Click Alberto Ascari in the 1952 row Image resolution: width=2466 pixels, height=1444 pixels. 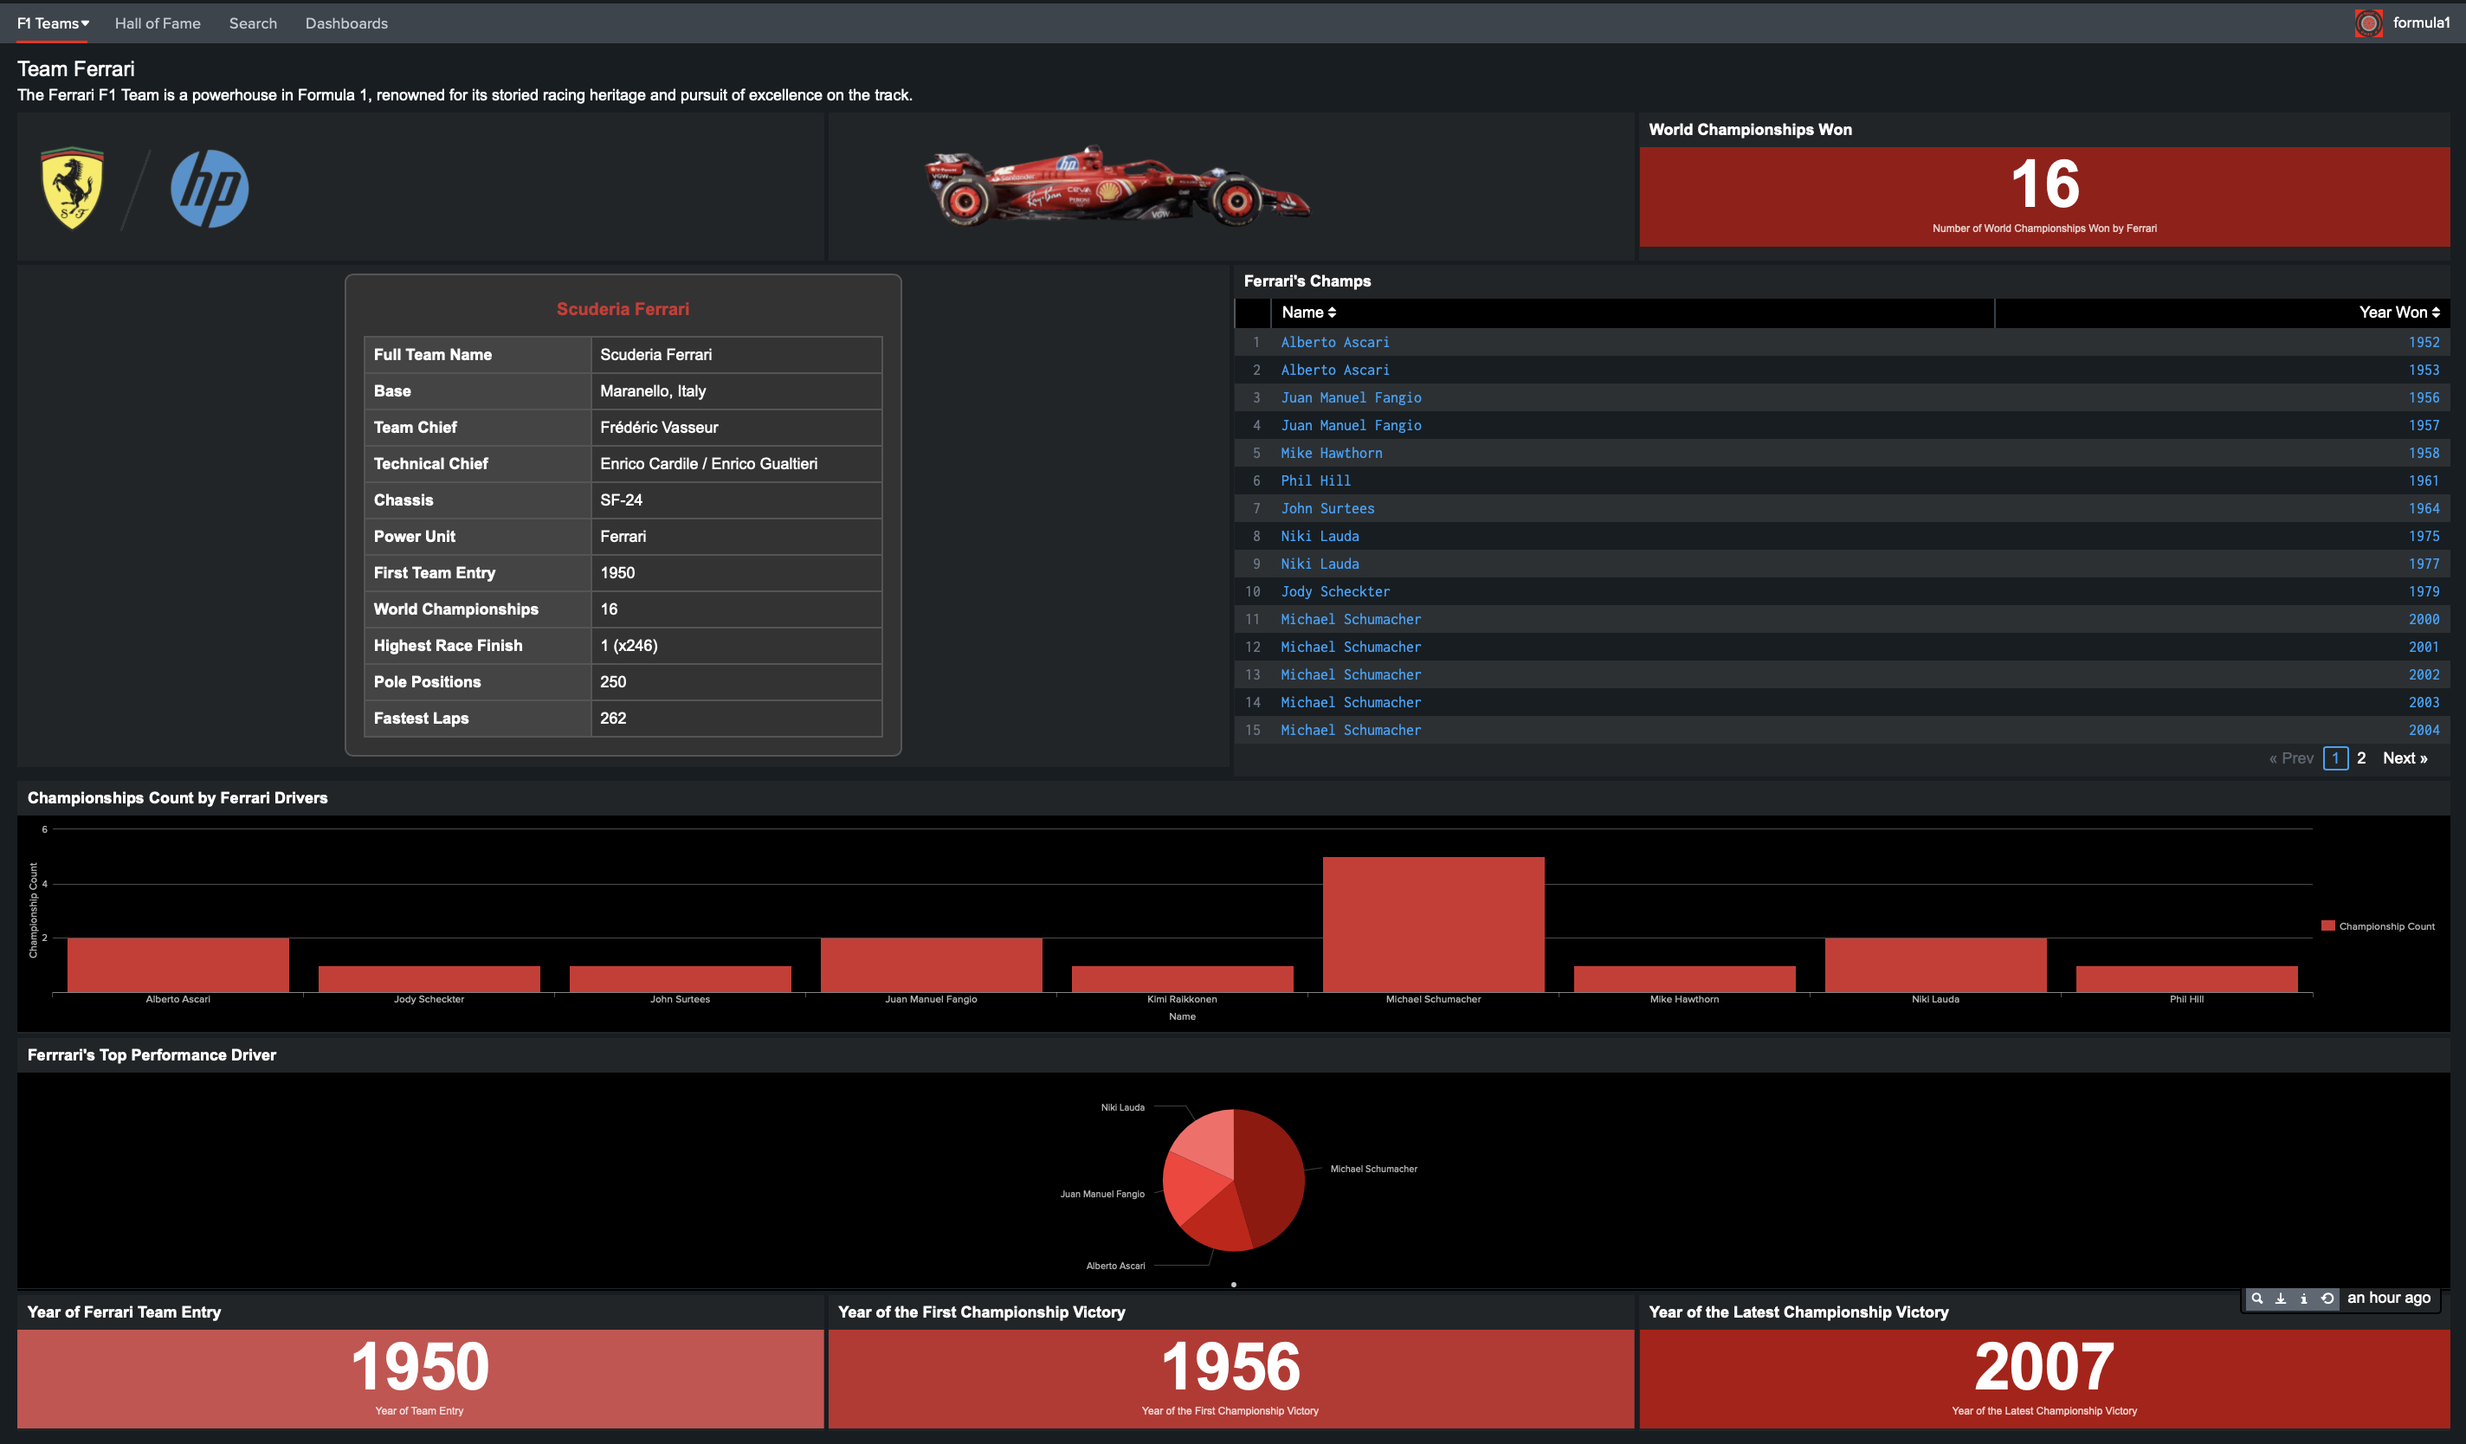(x=1335, y=343)
